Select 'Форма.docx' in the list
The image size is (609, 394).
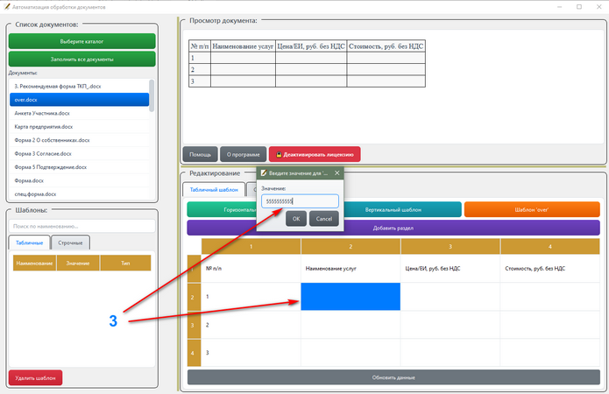(79, 180)
